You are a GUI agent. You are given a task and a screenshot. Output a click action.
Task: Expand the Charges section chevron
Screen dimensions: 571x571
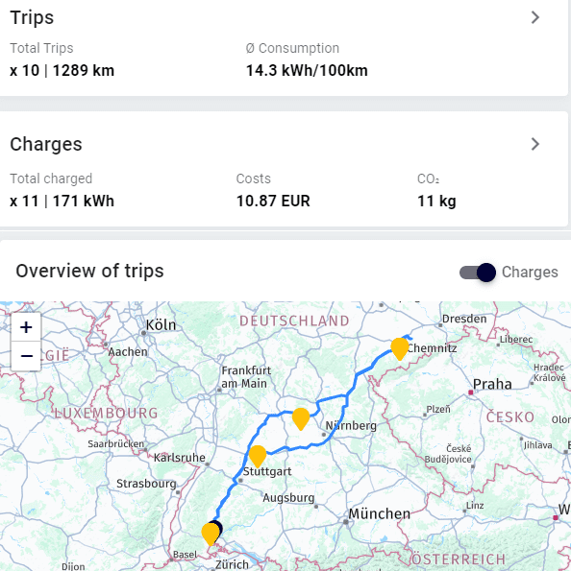(534, 144)
